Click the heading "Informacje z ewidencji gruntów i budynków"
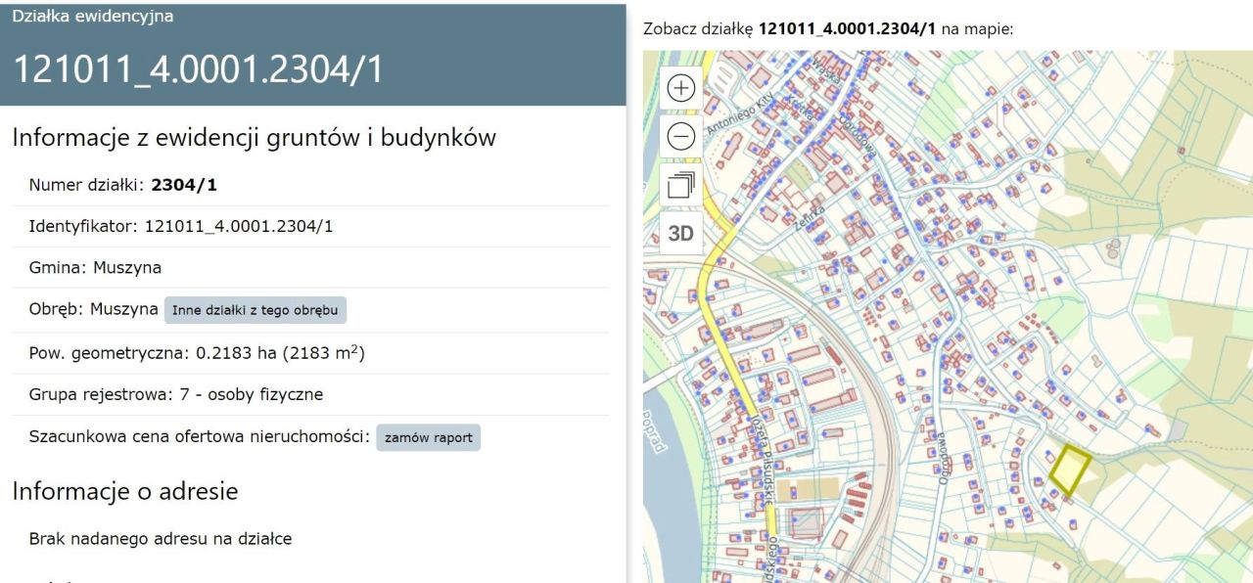This screenshot has height=583, width=1253. (253, 137)
